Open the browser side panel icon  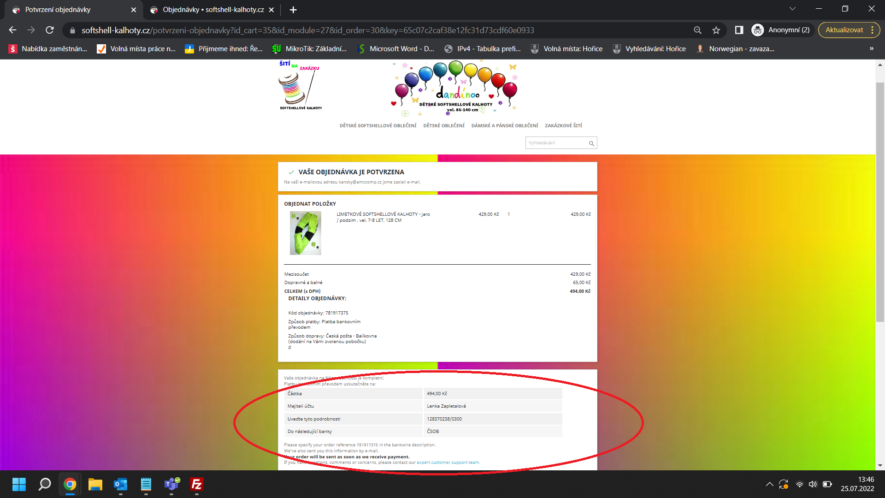[739, 30]
